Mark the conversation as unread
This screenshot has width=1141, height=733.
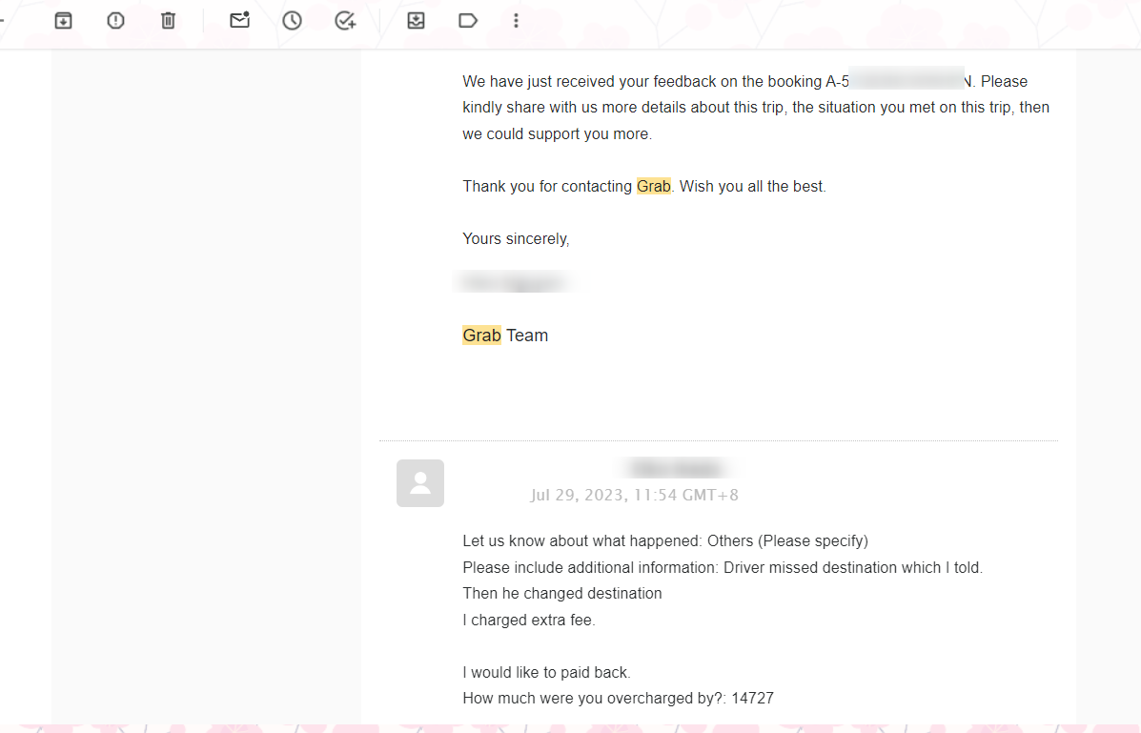[239, 20]
